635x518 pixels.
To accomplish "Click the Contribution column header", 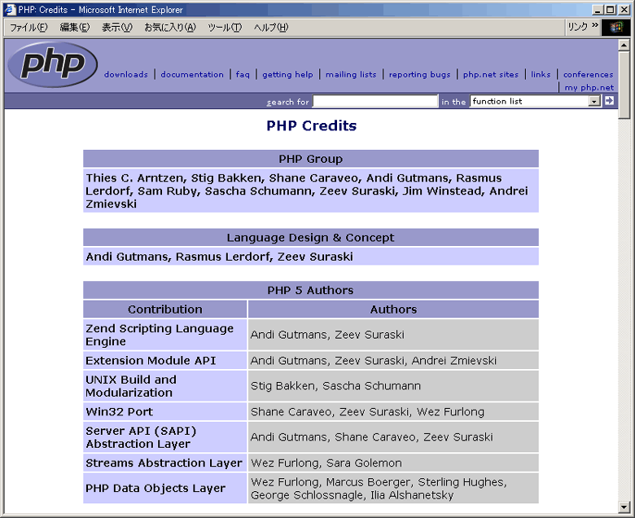I will pos(164,309).
